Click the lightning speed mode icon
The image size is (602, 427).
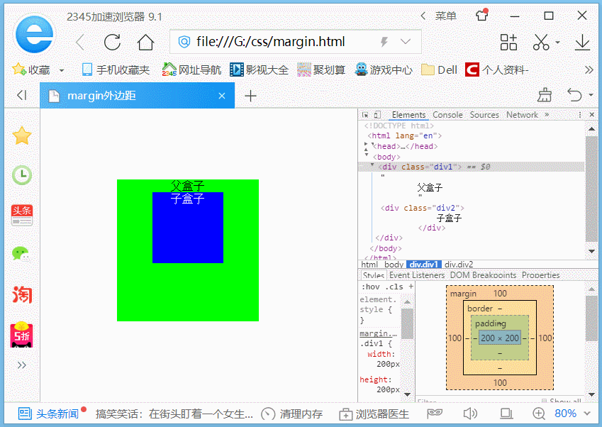(384, 41)
